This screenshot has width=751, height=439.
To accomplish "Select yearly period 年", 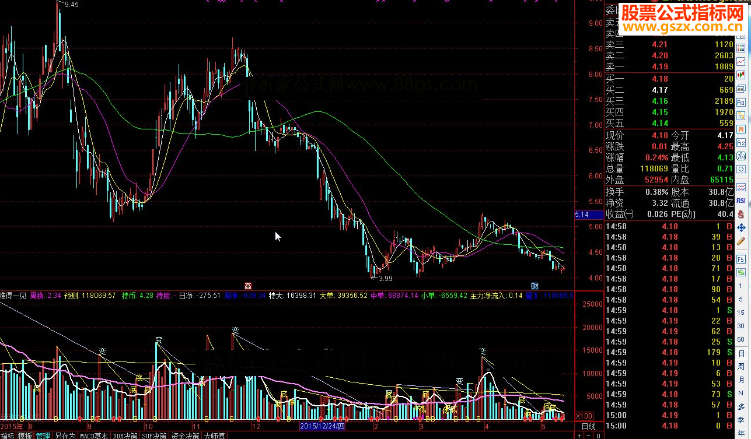I will tap(741, 432).
